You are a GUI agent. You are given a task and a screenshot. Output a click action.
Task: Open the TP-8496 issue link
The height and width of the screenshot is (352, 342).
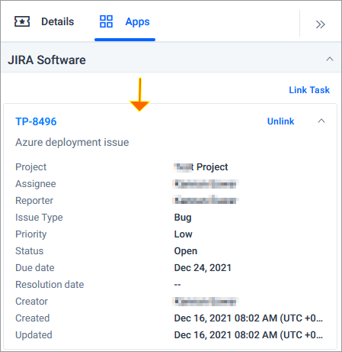[36, 121]
